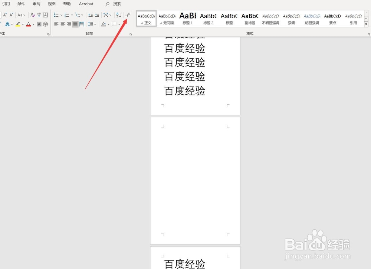Align text left
Viewport: 371px width, 269px height.
coord(56,24)
